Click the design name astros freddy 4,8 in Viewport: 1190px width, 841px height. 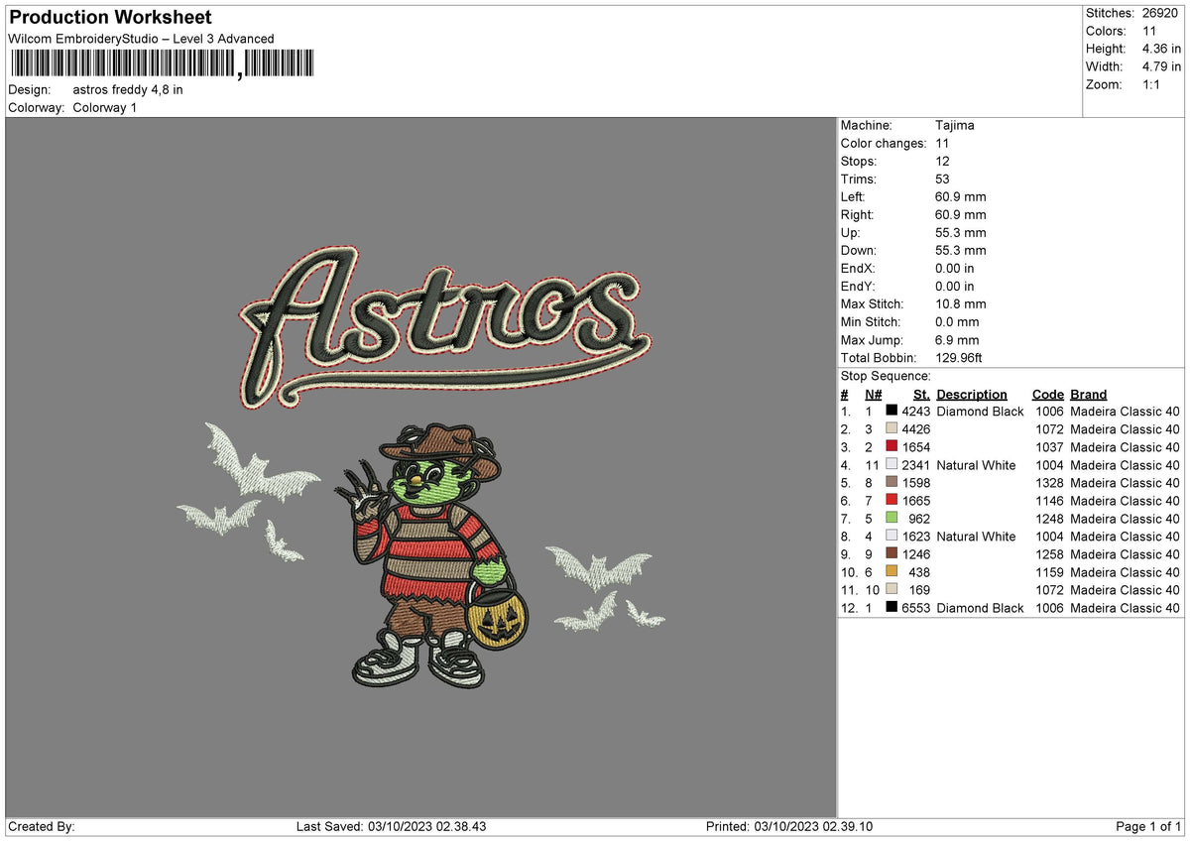128,89
